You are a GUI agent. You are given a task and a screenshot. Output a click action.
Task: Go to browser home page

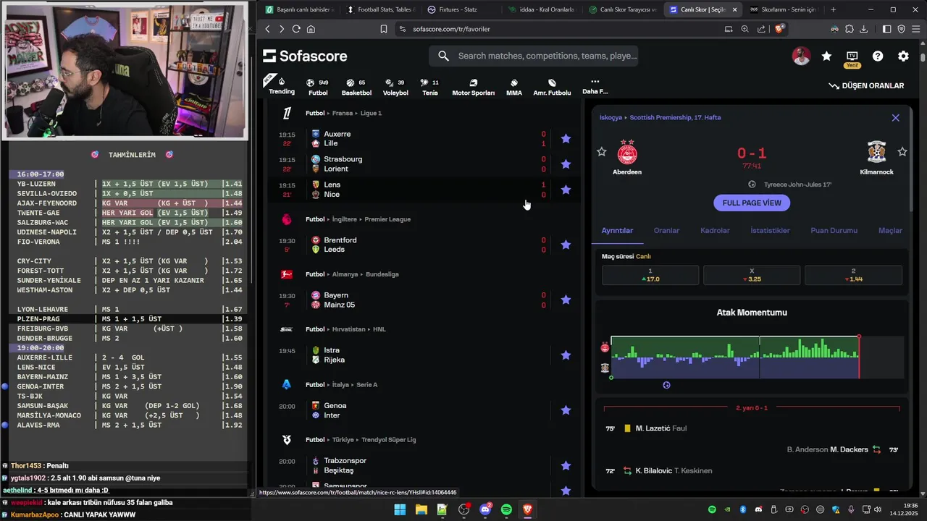pos(311,29)
